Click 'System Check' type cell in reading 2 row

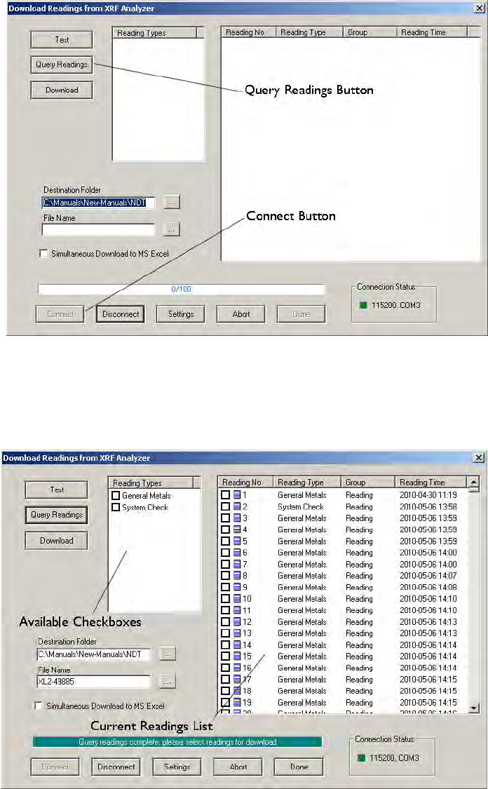[301, 506]
